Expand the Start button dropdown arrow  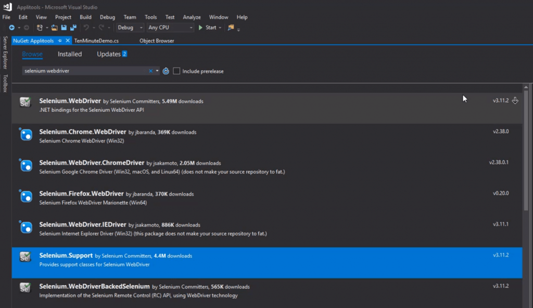tap(220, 28)
